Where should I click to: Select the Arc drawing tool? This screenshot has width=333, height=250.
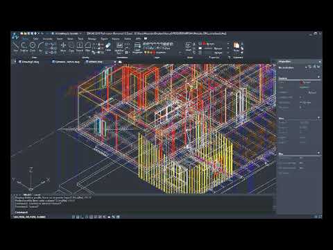(41, 47)
